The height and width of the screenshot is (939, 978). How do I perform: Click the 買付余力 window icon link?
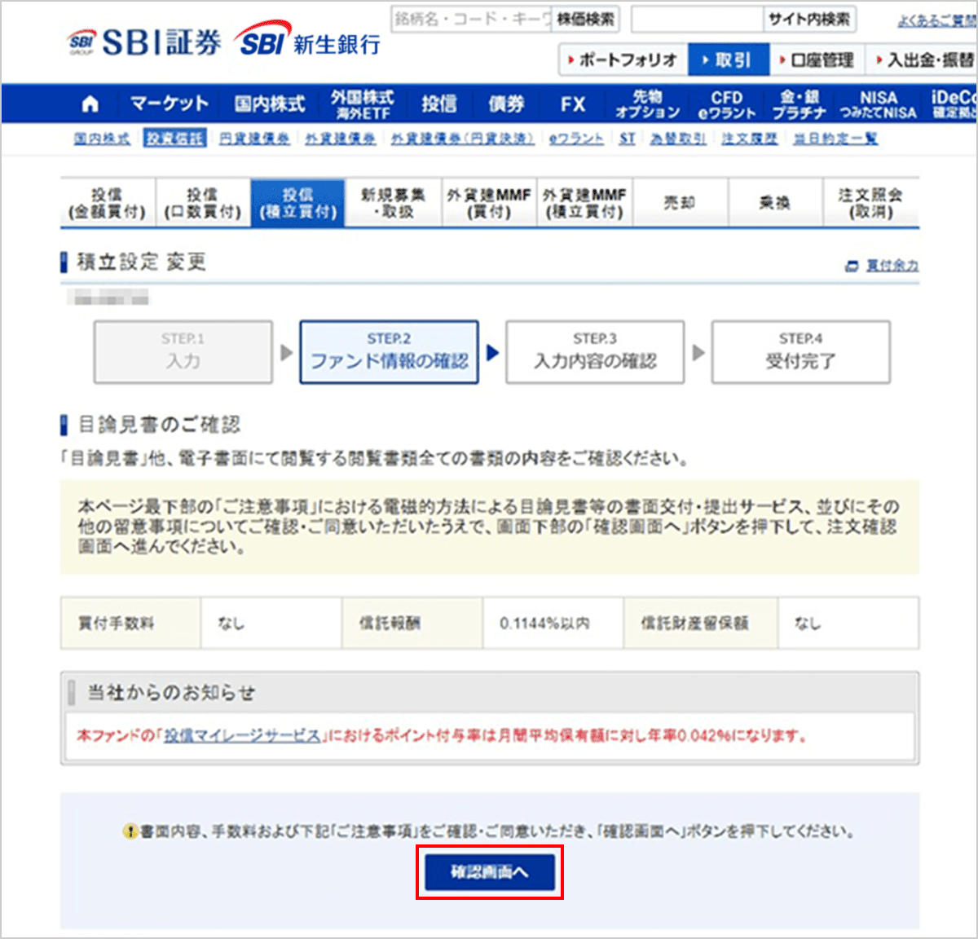(x=852, y=266)
